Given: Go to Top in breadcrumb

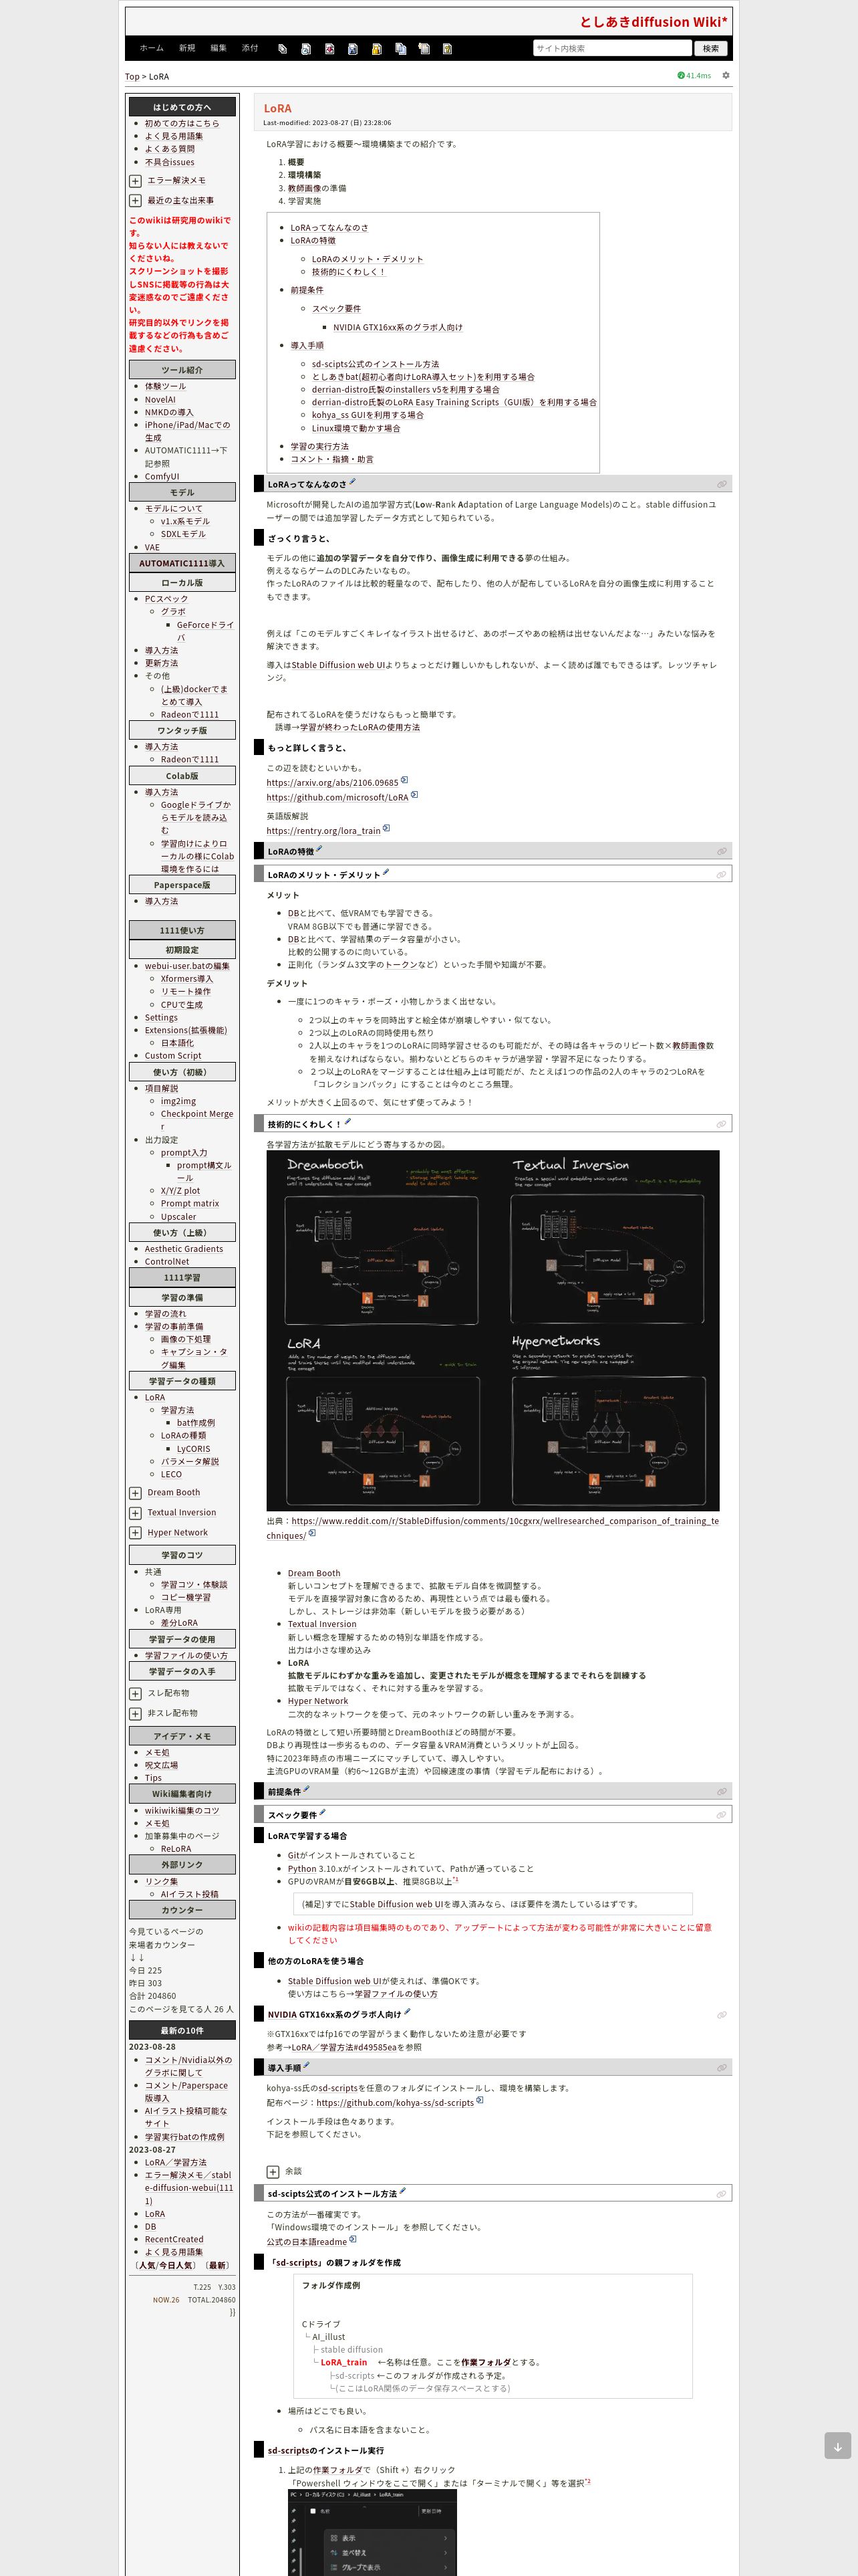Looking at the screenshot, I should [132, 76].
